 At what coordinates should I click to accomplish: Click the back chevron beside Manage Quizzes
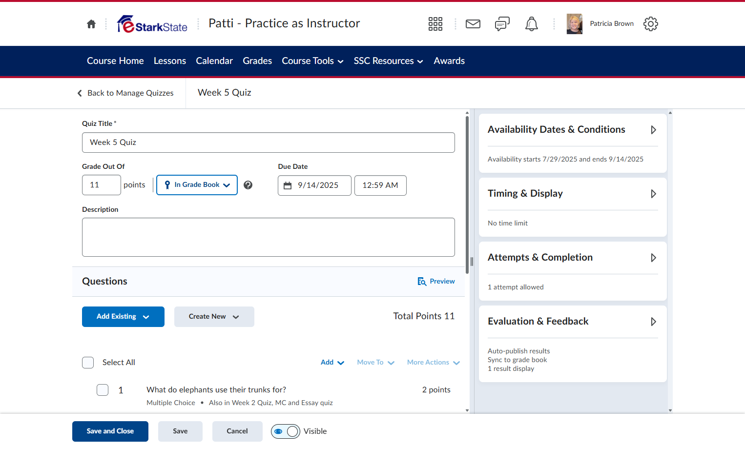(x=80, y=93)
